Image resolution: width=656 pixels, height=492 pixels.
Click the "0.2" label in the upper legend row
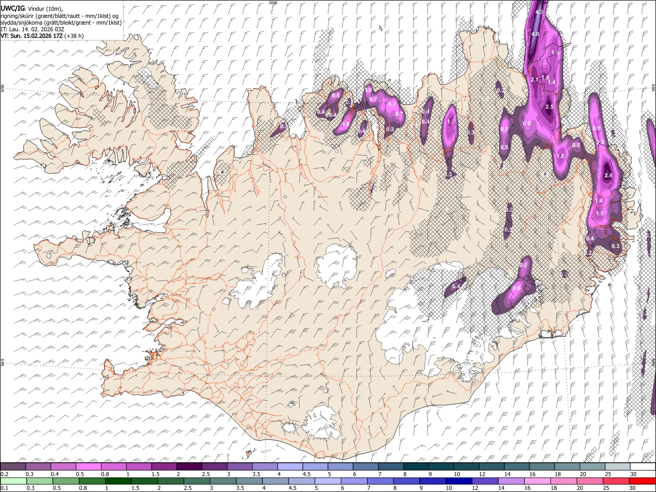point(4,474)
